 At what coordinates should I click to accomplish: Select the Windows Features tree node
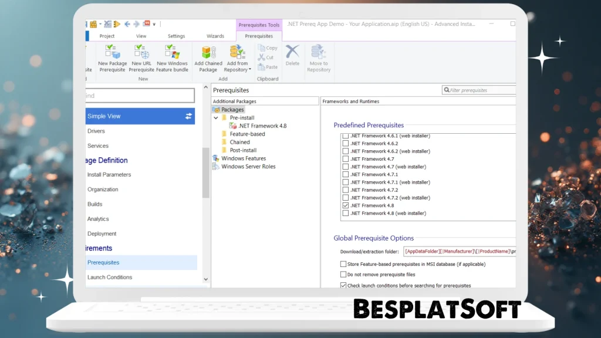[243, 158]
